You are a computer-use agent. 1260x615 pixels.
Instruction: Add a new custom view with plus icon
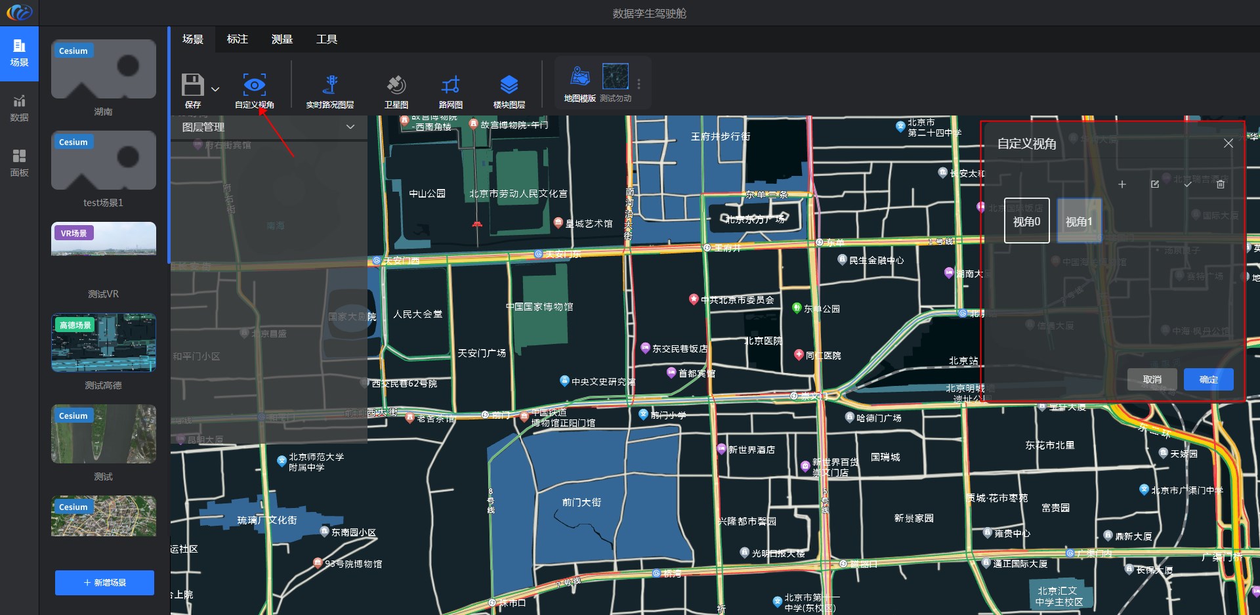[x=1122, y=184]
